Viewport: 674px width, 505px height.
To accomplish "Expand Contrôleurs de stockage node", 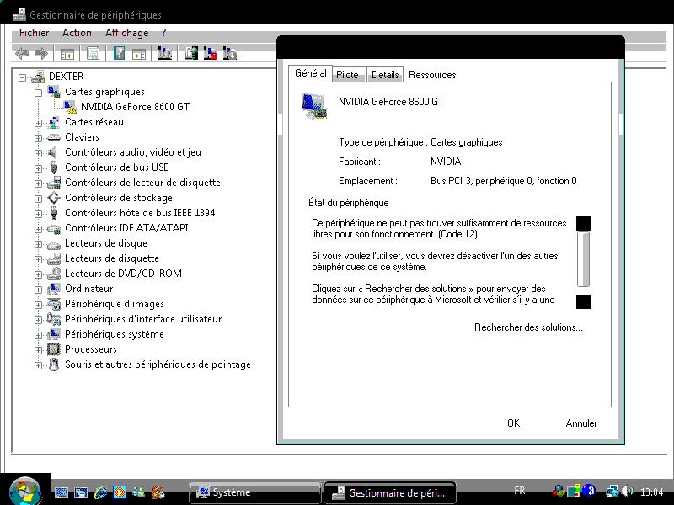I will coord(38,199).
